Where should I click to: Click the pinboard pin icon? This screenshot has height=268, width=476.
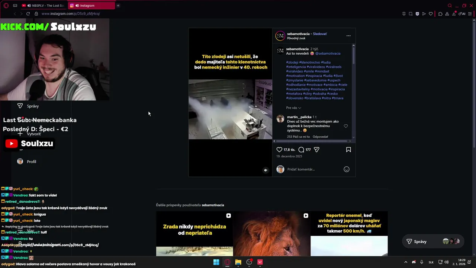click(x=404, y=14)
